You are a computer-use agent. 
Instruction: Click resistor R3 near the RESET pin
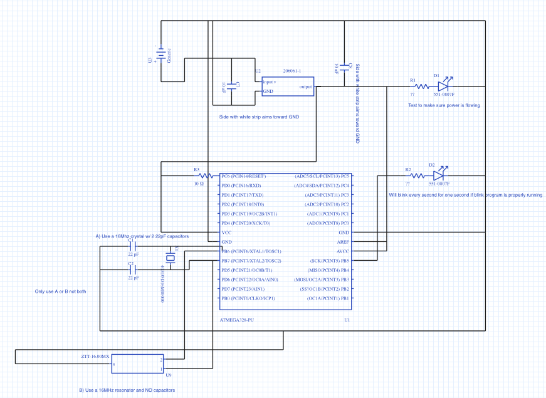(x=206, y=176)
